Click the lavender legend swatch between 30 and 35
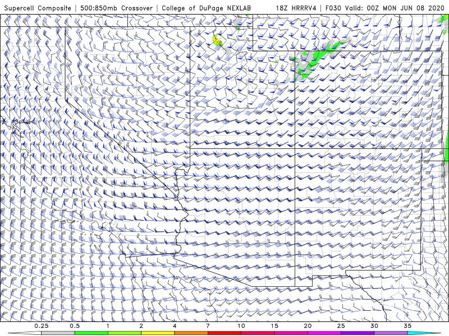The image size is (449, 336). pos(391,333)
